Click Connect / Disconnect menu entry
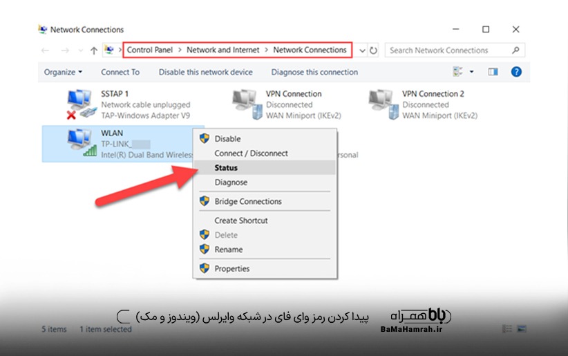The width and height of the screenshot is (568, 356). (x=265, y=153)
